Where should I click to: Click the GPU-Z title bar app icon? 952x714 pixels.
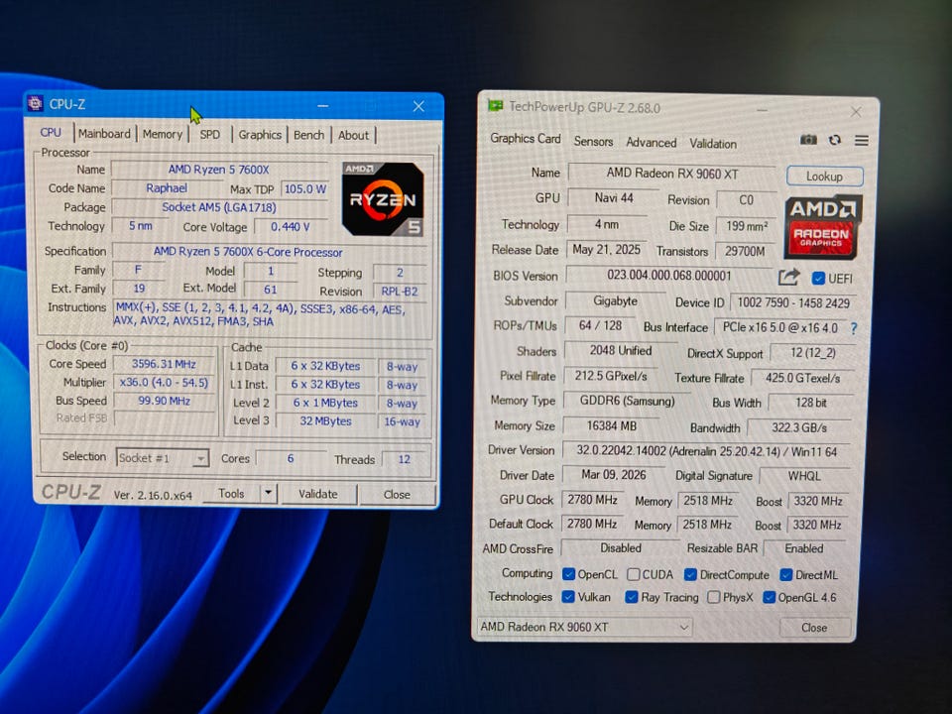point(496,106)
